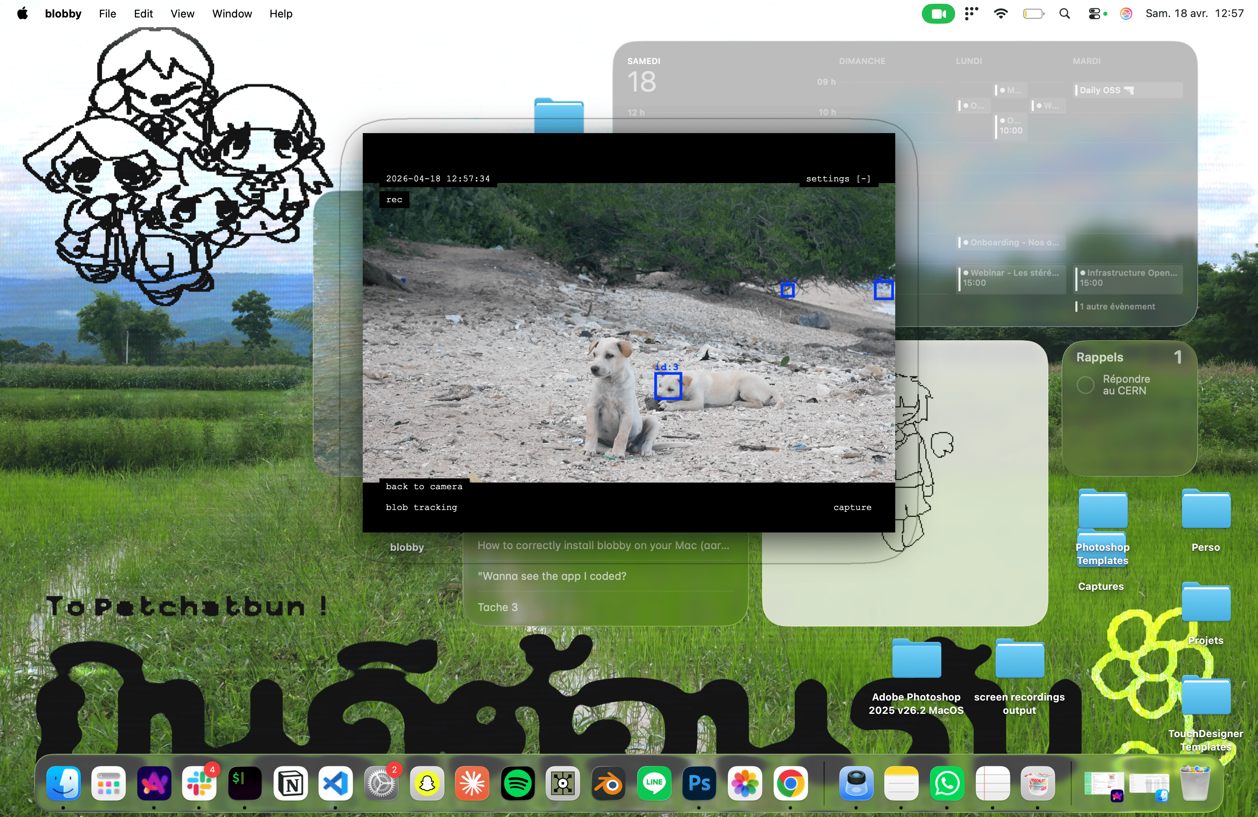Open Slack from the dock

pyautogui.click(x=199, y=783)
